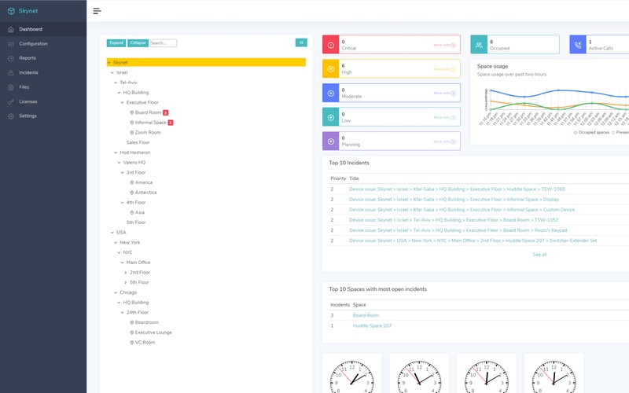
Task: Open Configuration in the sidebar
Action: 33,44
